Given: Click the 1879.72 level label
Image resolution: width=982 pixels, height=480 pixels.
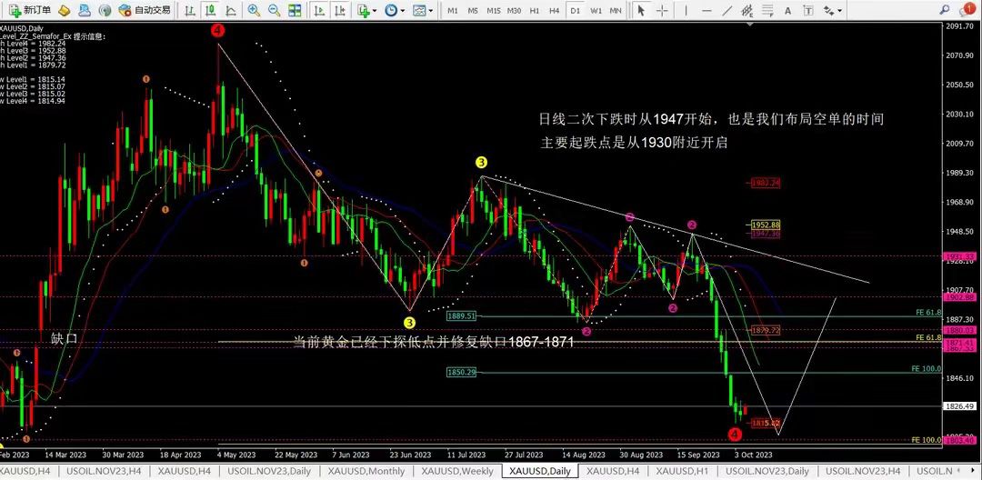Looking at the screenshot, I should (x=764, y=330).
